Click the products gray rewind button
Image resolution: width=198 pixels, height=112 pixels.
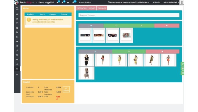coord(95,51)
